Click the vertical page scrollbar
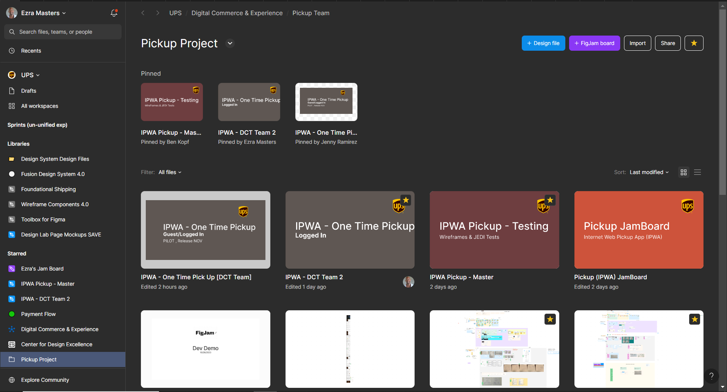The width and height of the screenshot is (727, 392). pos(723,102)
